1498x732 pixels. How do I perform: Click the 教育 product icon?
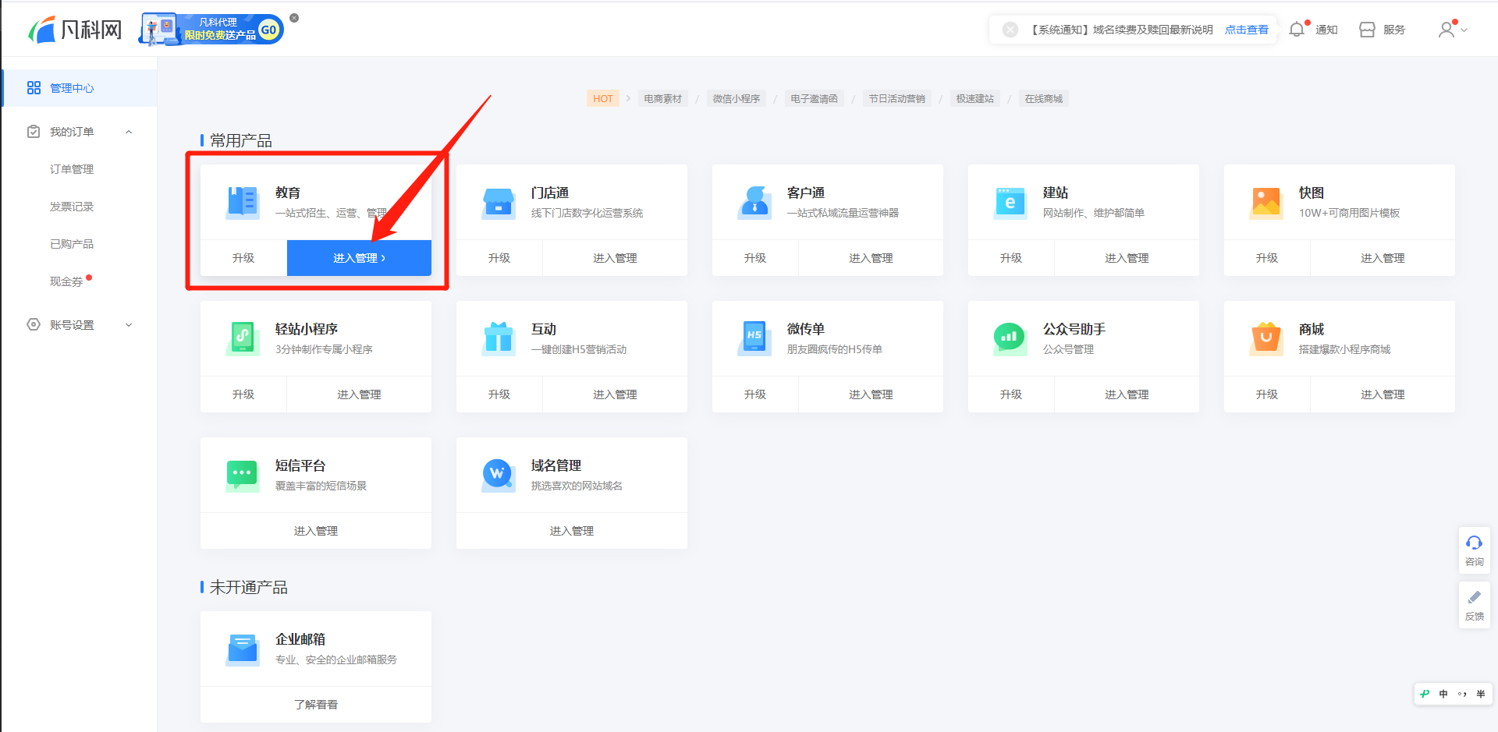click(243, 202)
